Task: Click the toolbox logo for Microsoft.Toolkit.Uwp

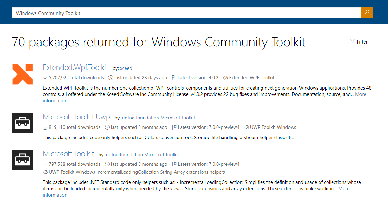Action: [23, 123]
